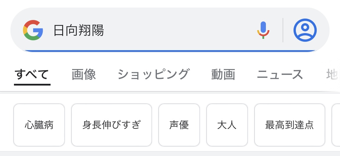The height and width of the screenshot is (156, 340).
Task: Open the ショッピング tab
Action: 153,75
